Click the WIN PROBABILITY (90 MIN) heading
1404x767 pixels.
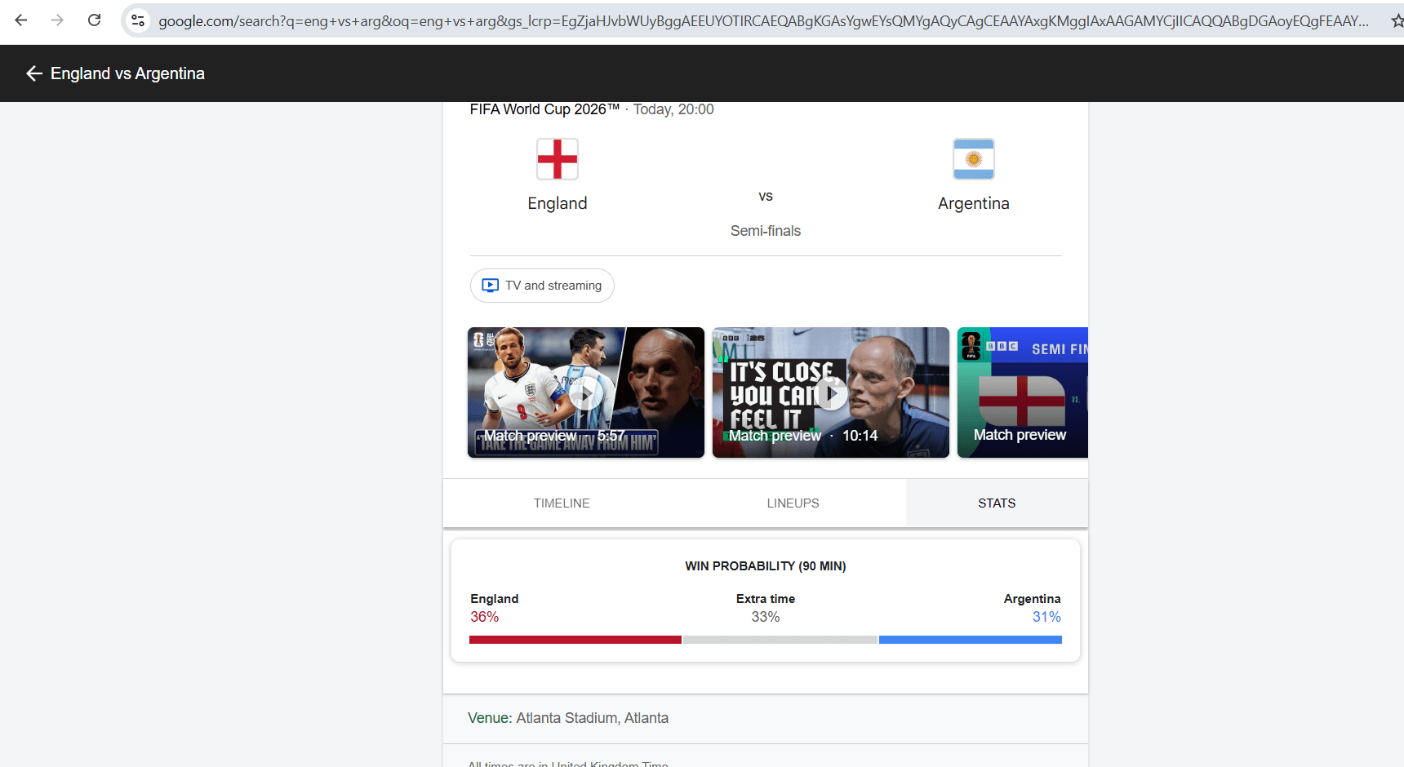click(x=766, y=566)
